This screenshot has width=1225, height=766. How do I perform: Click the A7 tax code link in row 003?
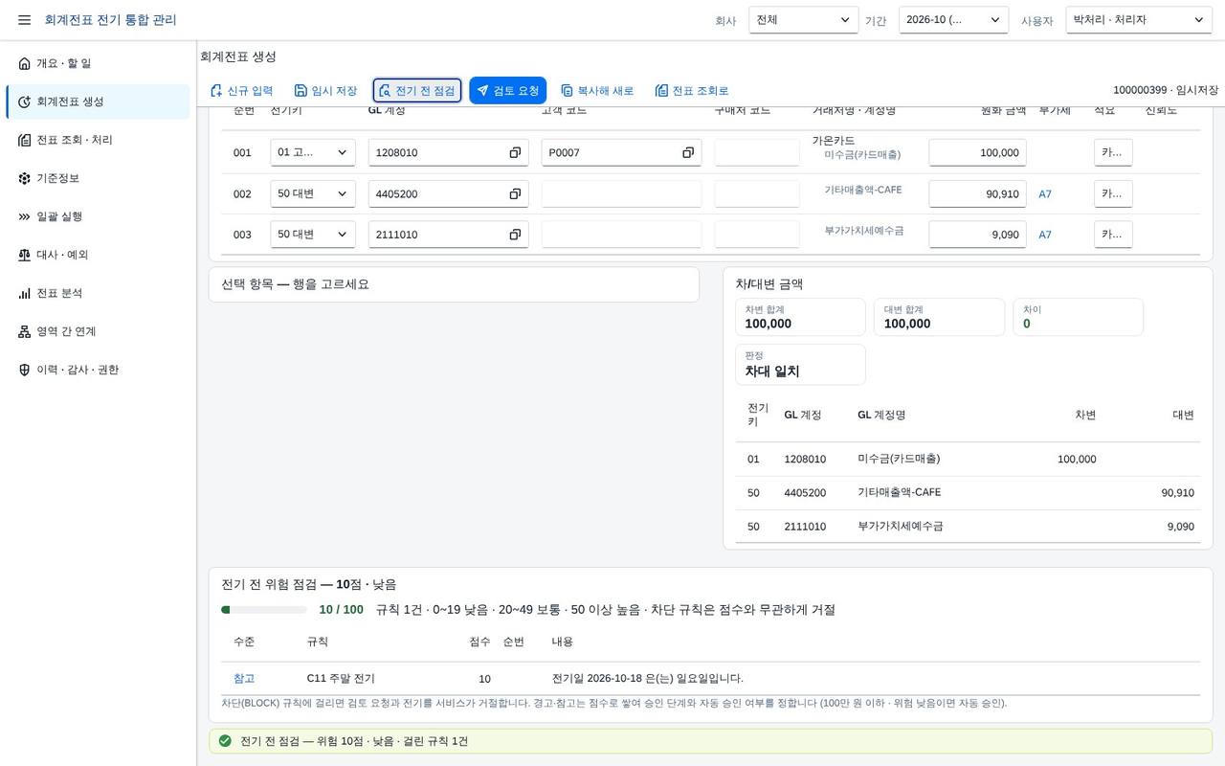click(x=1045, y=235)
